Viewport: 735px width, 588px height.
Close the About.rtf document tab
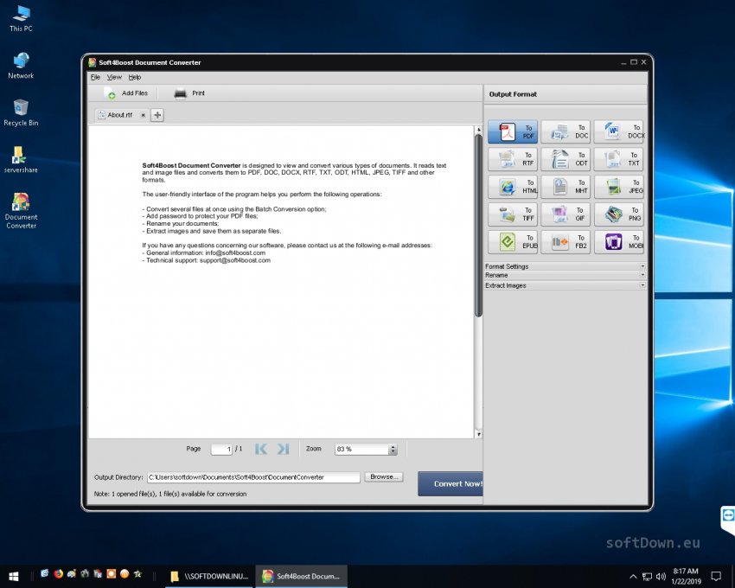click(143, 114)
